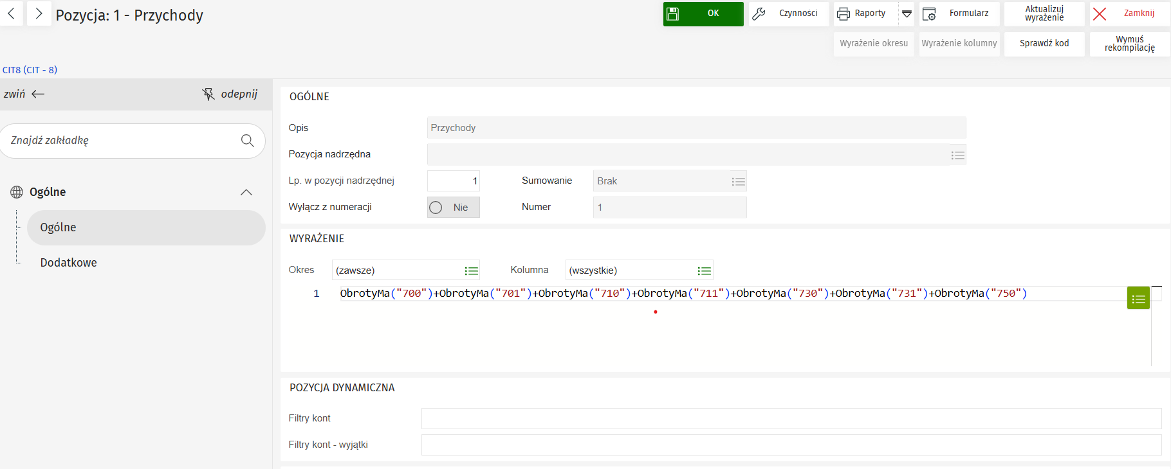Click the Sprawdź kod button
1171x469 pixels.
tap(1044, 44)
